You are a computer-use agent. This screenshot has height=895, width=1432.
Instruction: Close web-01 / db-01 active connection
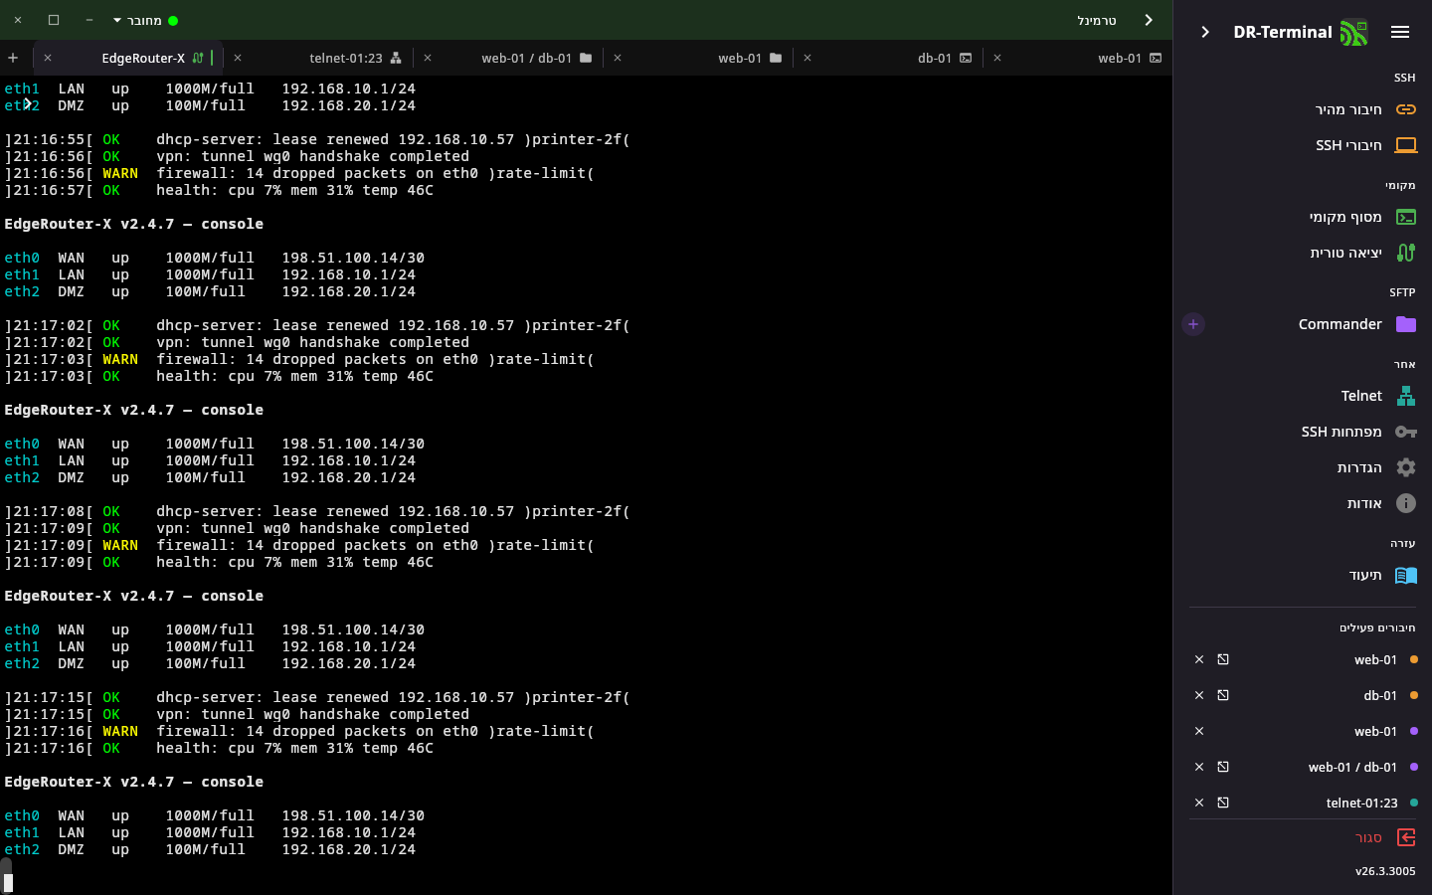[1199, 767]
